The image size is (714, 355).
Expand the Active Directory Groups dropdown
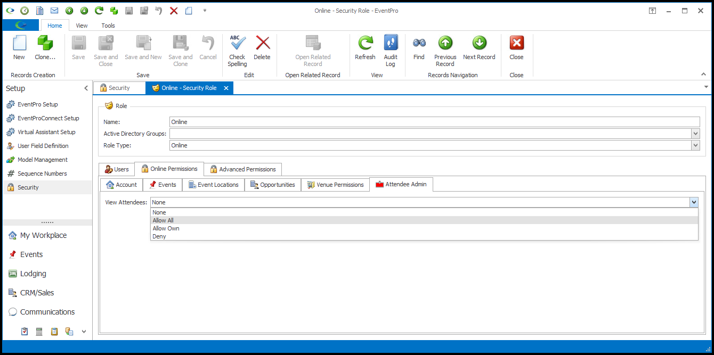click(695, 134)
